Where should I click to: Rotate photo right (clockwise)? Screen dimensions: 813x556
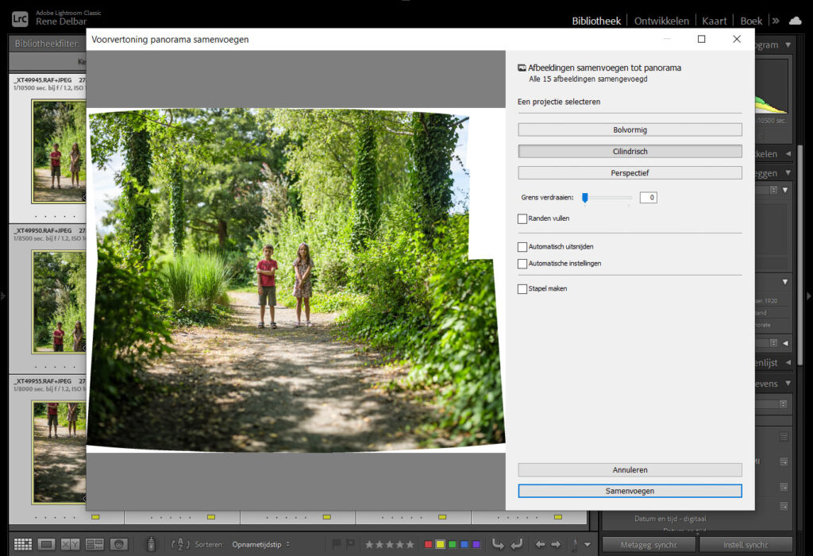click(516, 544)
